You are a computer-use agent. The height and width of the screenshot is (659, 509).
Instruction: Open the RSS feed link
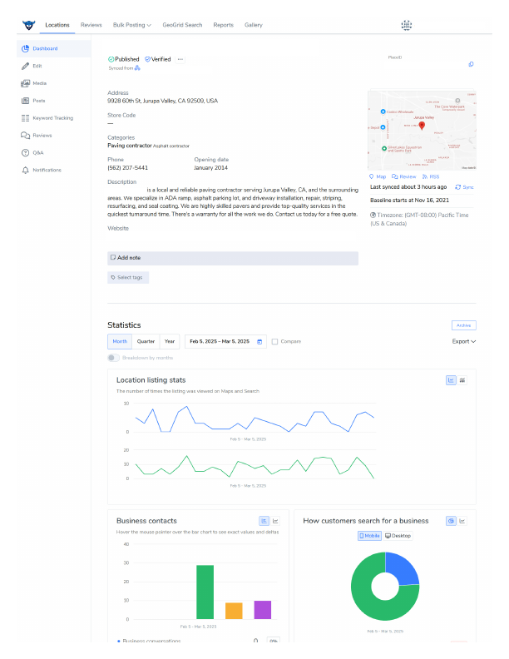pos(431,176)
